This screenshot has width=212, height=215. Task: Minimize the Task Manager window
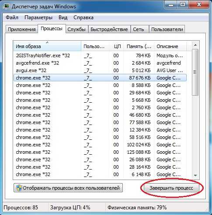click(x=171, y=5)
